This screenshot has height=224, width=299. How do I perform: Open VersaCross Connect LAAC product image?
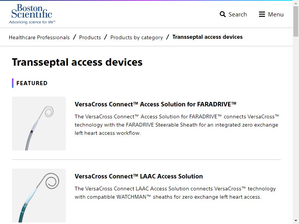39,195
